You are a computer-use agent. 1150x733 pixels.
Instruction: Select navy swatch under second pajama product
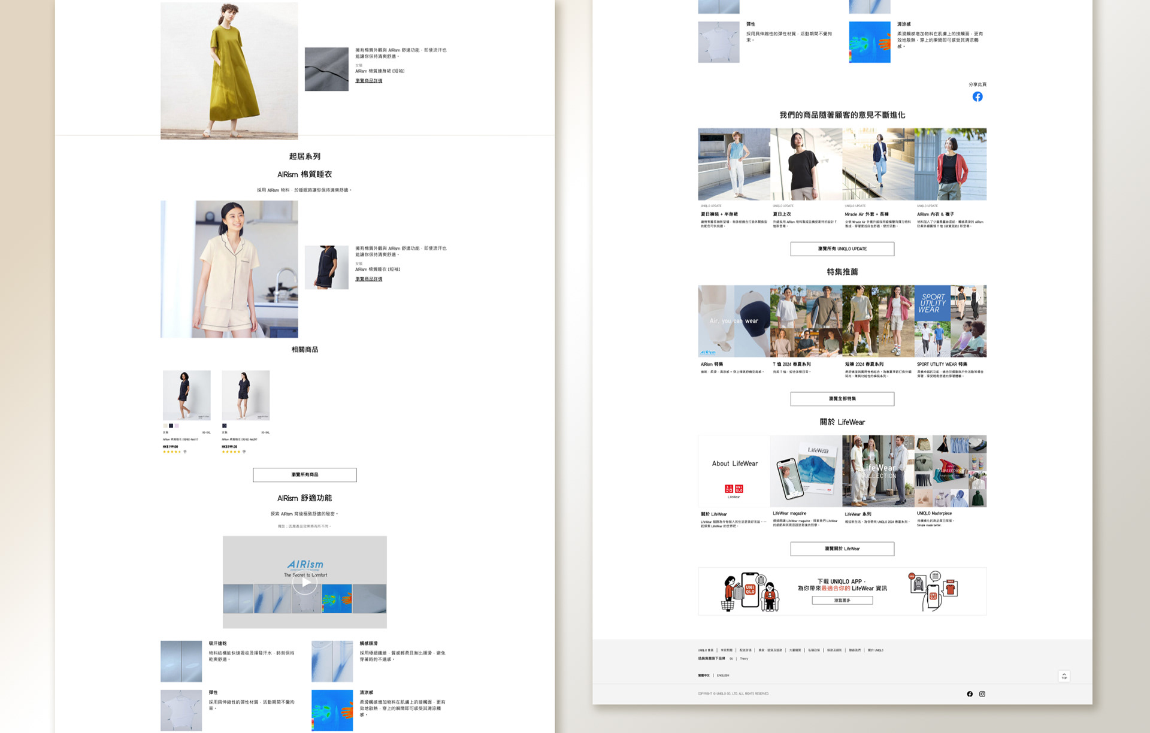point(224,426)
